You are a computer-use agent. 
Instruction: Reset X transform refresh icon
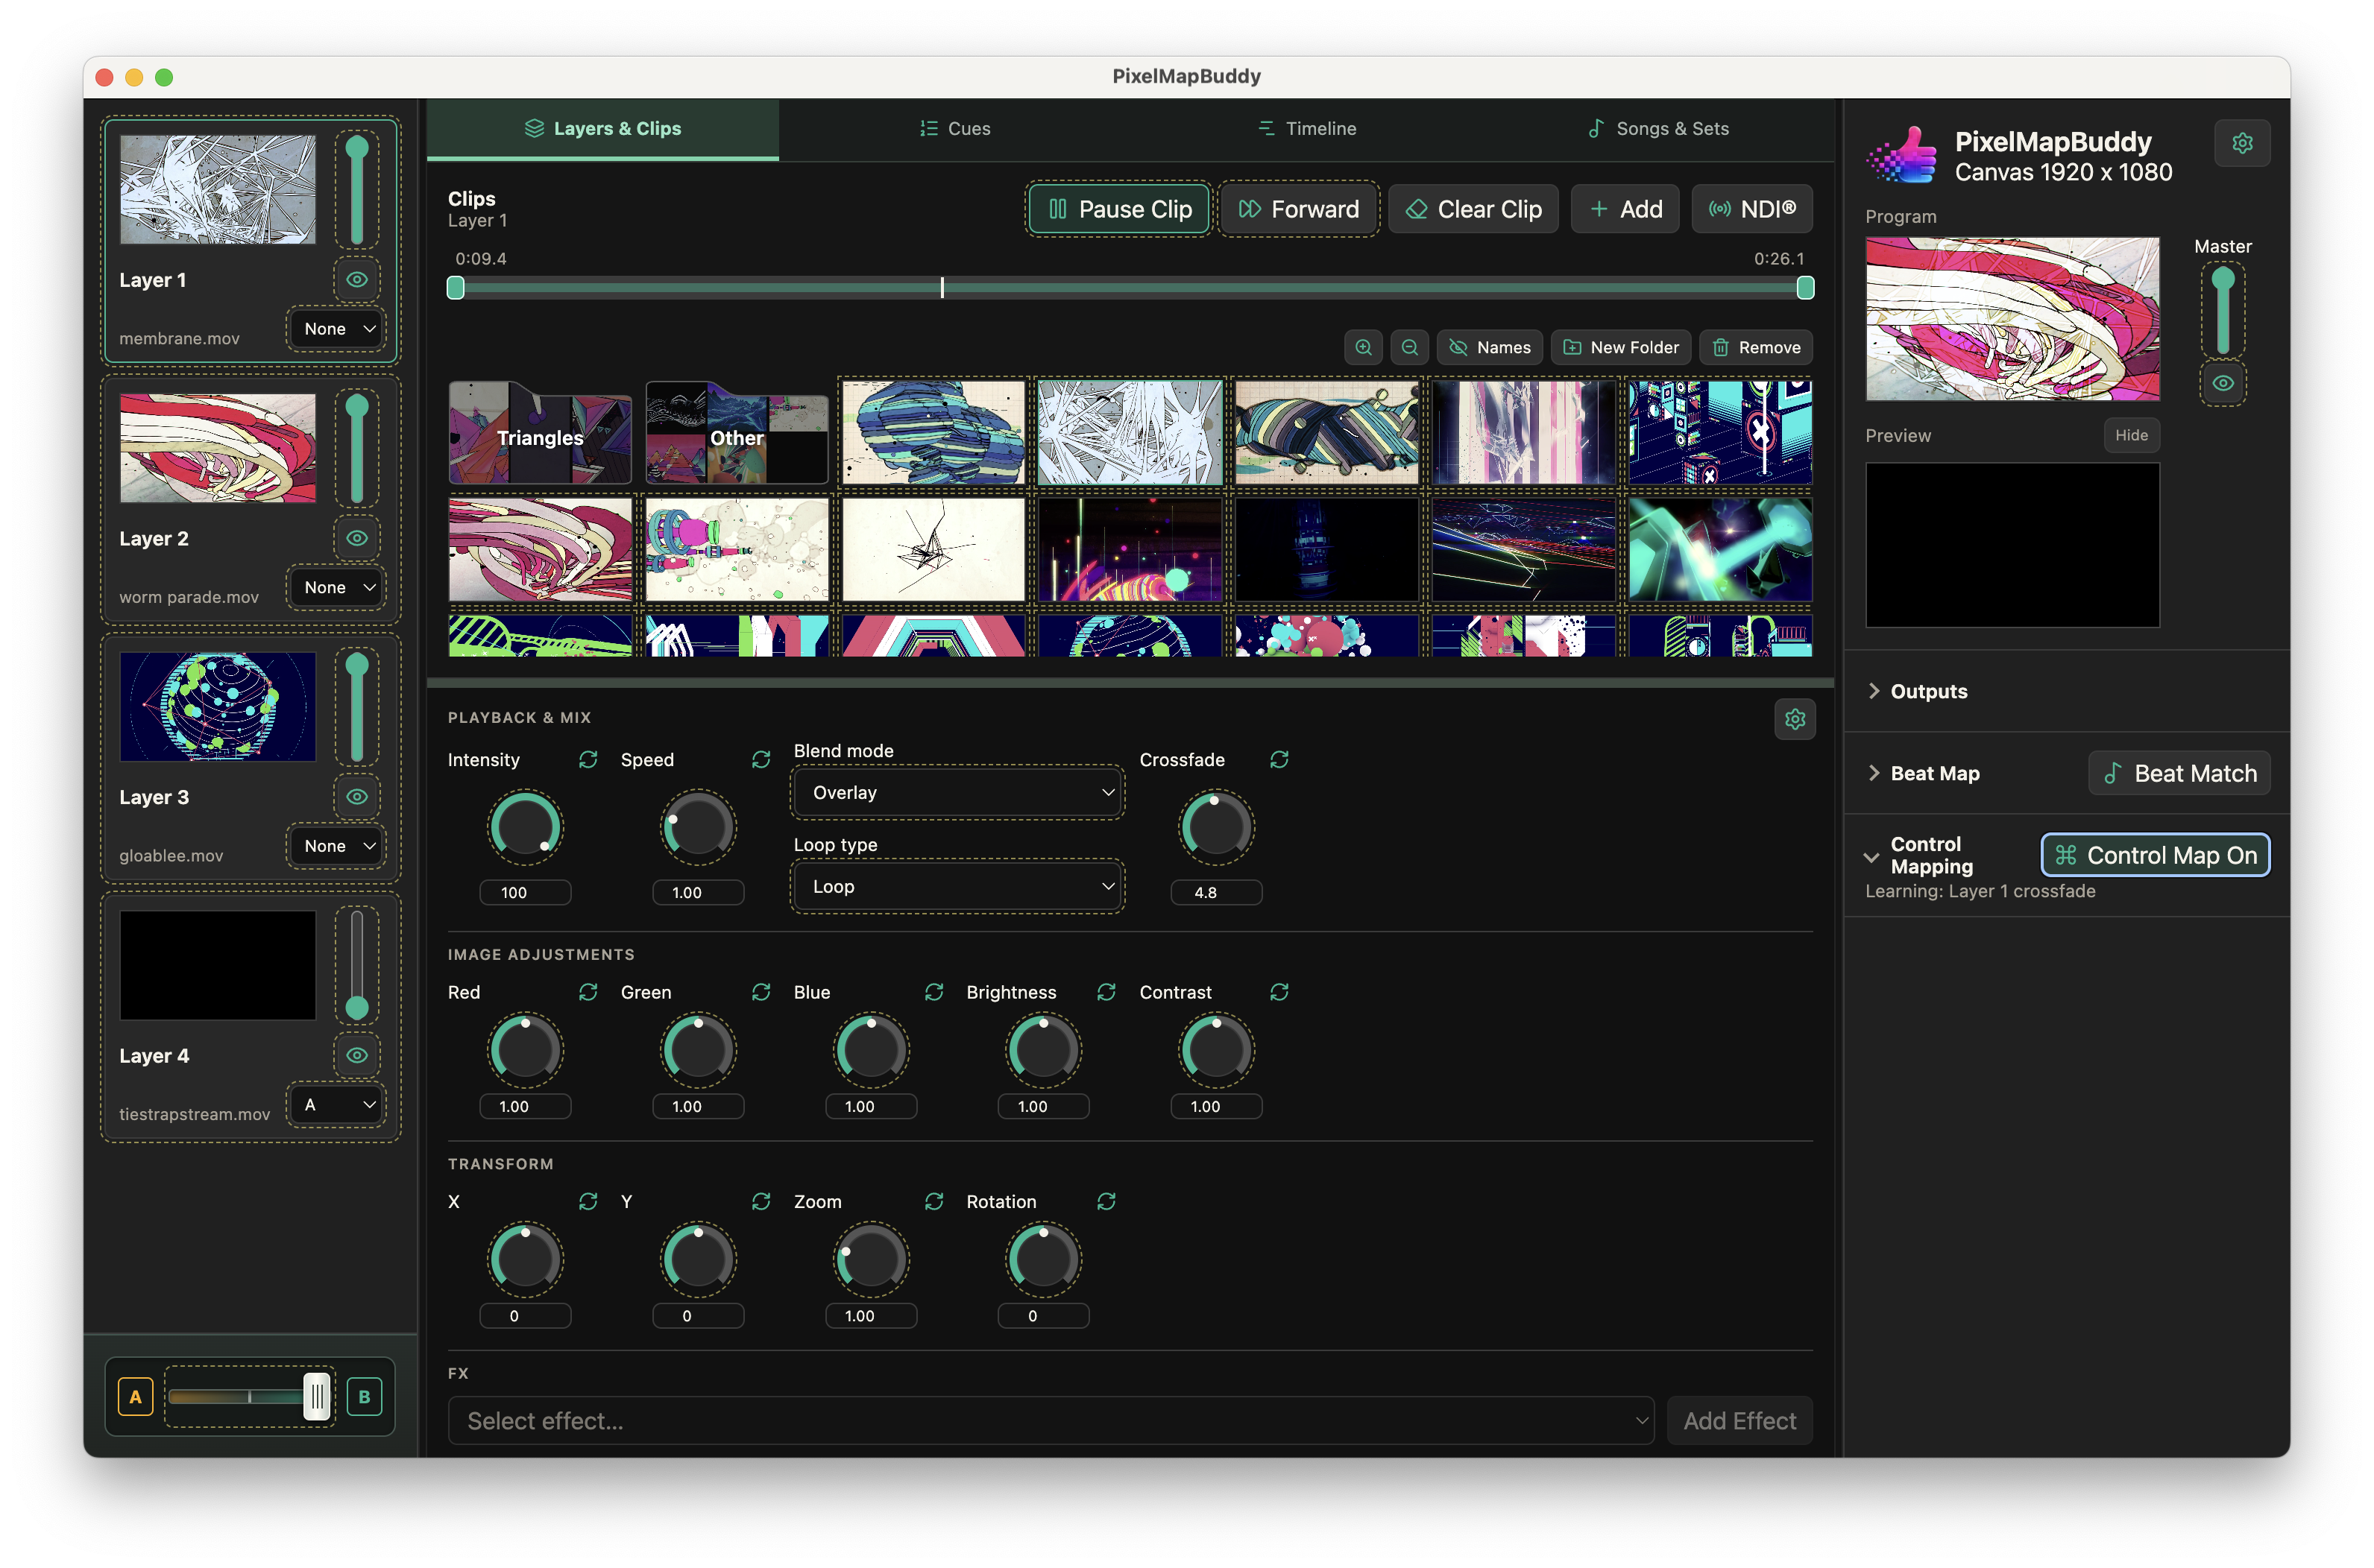[588, 1202]
